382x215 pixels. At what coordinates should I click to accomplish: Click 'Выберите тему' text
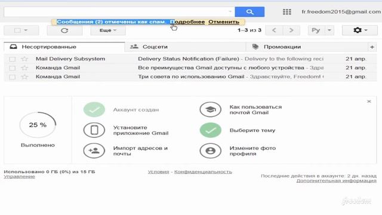pyautogui.click(x=252, y=130)
